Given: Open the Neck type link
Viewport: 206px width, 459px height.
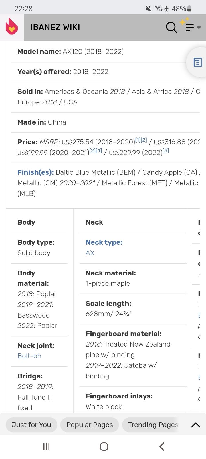Looking at the screenshot, I should click(x=104, y=242).
